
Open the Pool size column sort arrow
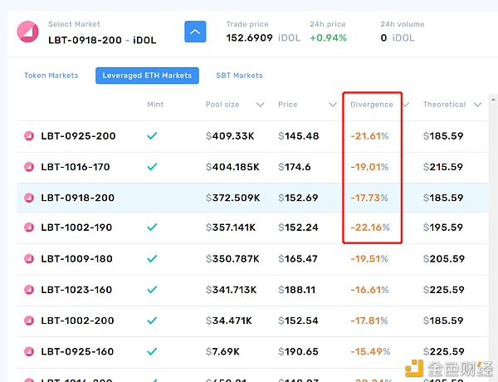point(261,105)
